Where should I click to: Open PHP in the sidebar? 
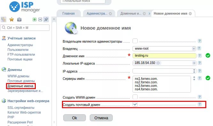(x=11, y=117)
